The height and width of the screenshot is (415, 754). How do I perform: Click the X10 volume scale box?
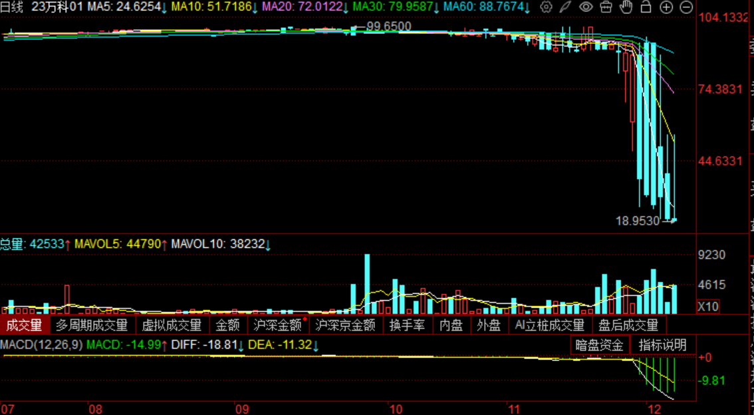(x=708, y=307)
